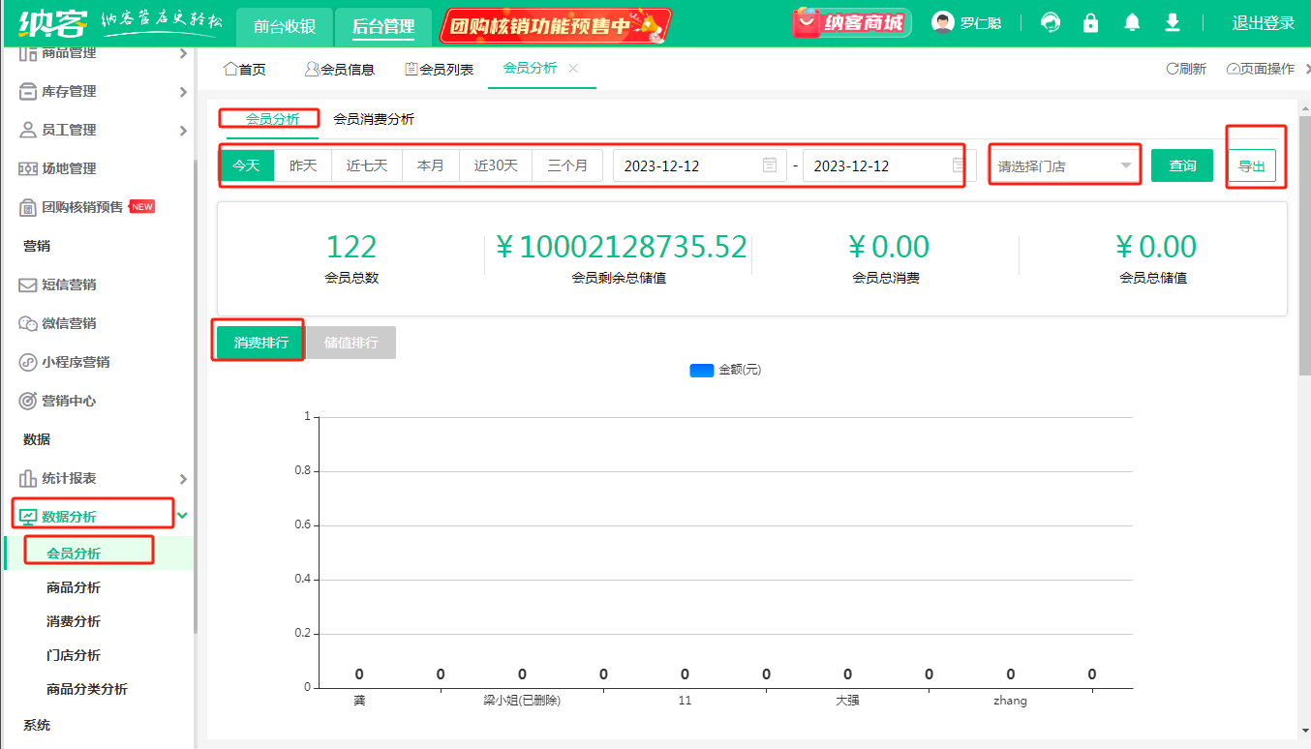Open the notifications bell
The width and height of the screenshot is (1311, 749).
coord(1132,23)
